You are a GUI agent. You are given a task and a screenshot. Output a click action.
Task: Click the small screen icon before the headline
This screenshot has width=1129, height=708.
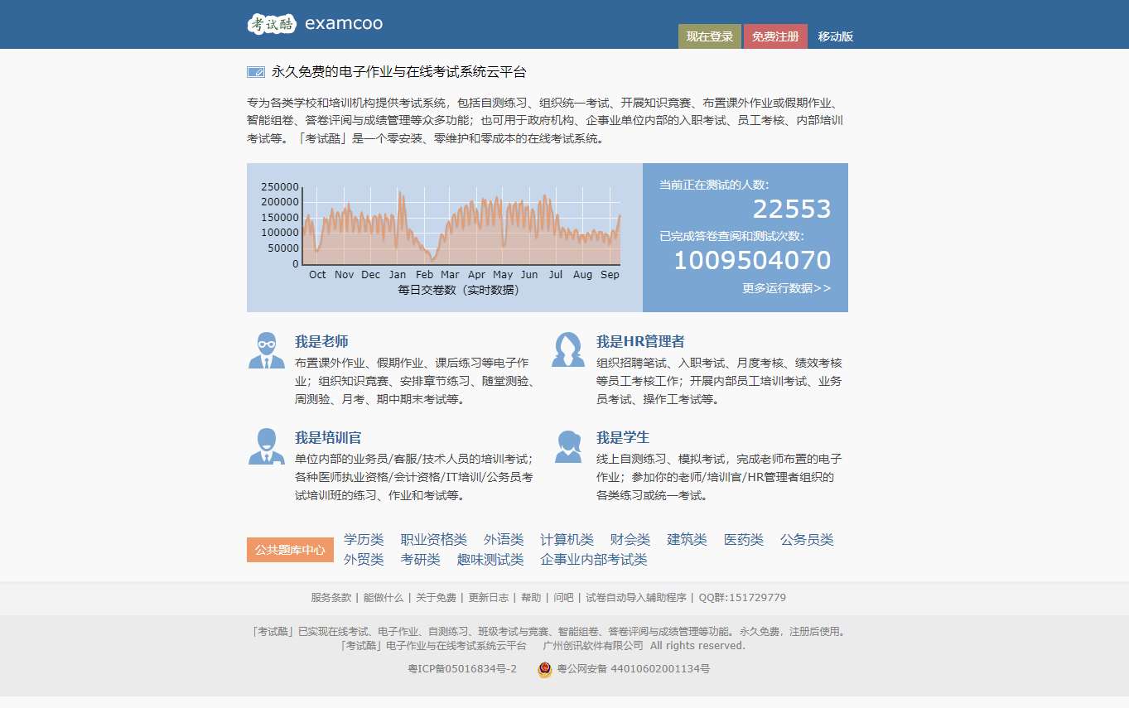pyautogui.click(x=256, y=72)
